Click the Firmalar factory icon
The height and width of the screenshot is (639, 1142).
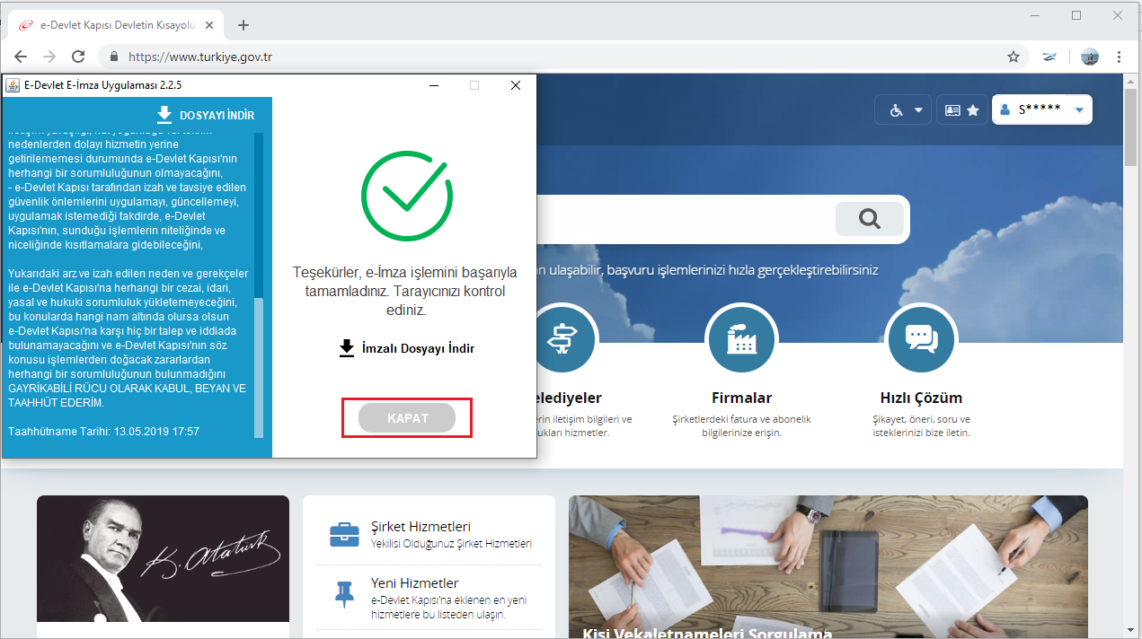[741, 339]
